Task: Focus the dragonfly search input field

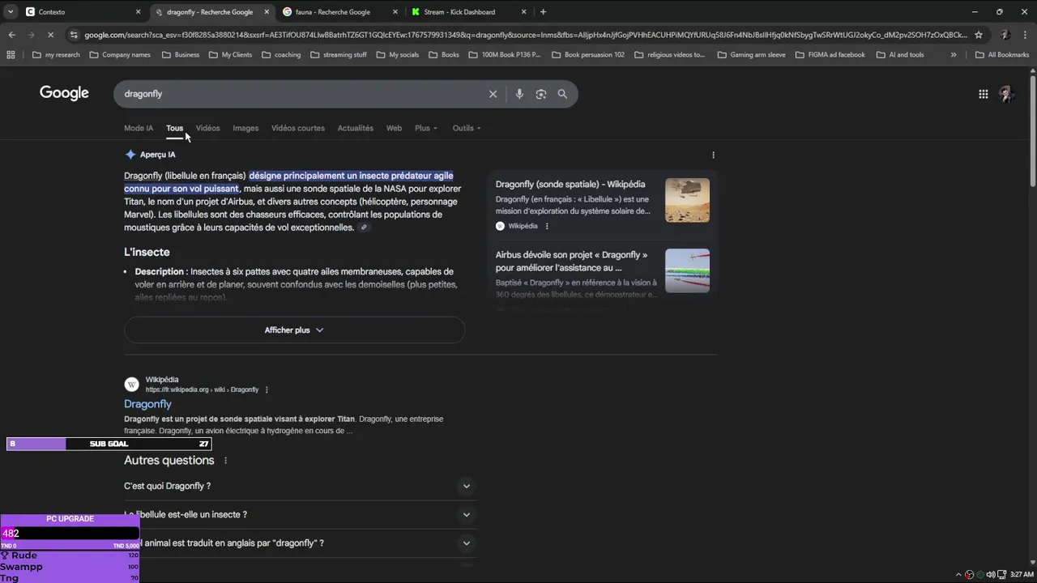Action: click(x=300, y=94)
